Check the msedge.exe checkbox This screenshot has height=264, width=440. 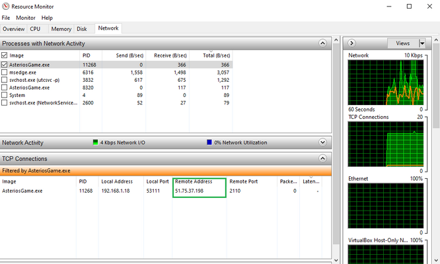[4, 73]
